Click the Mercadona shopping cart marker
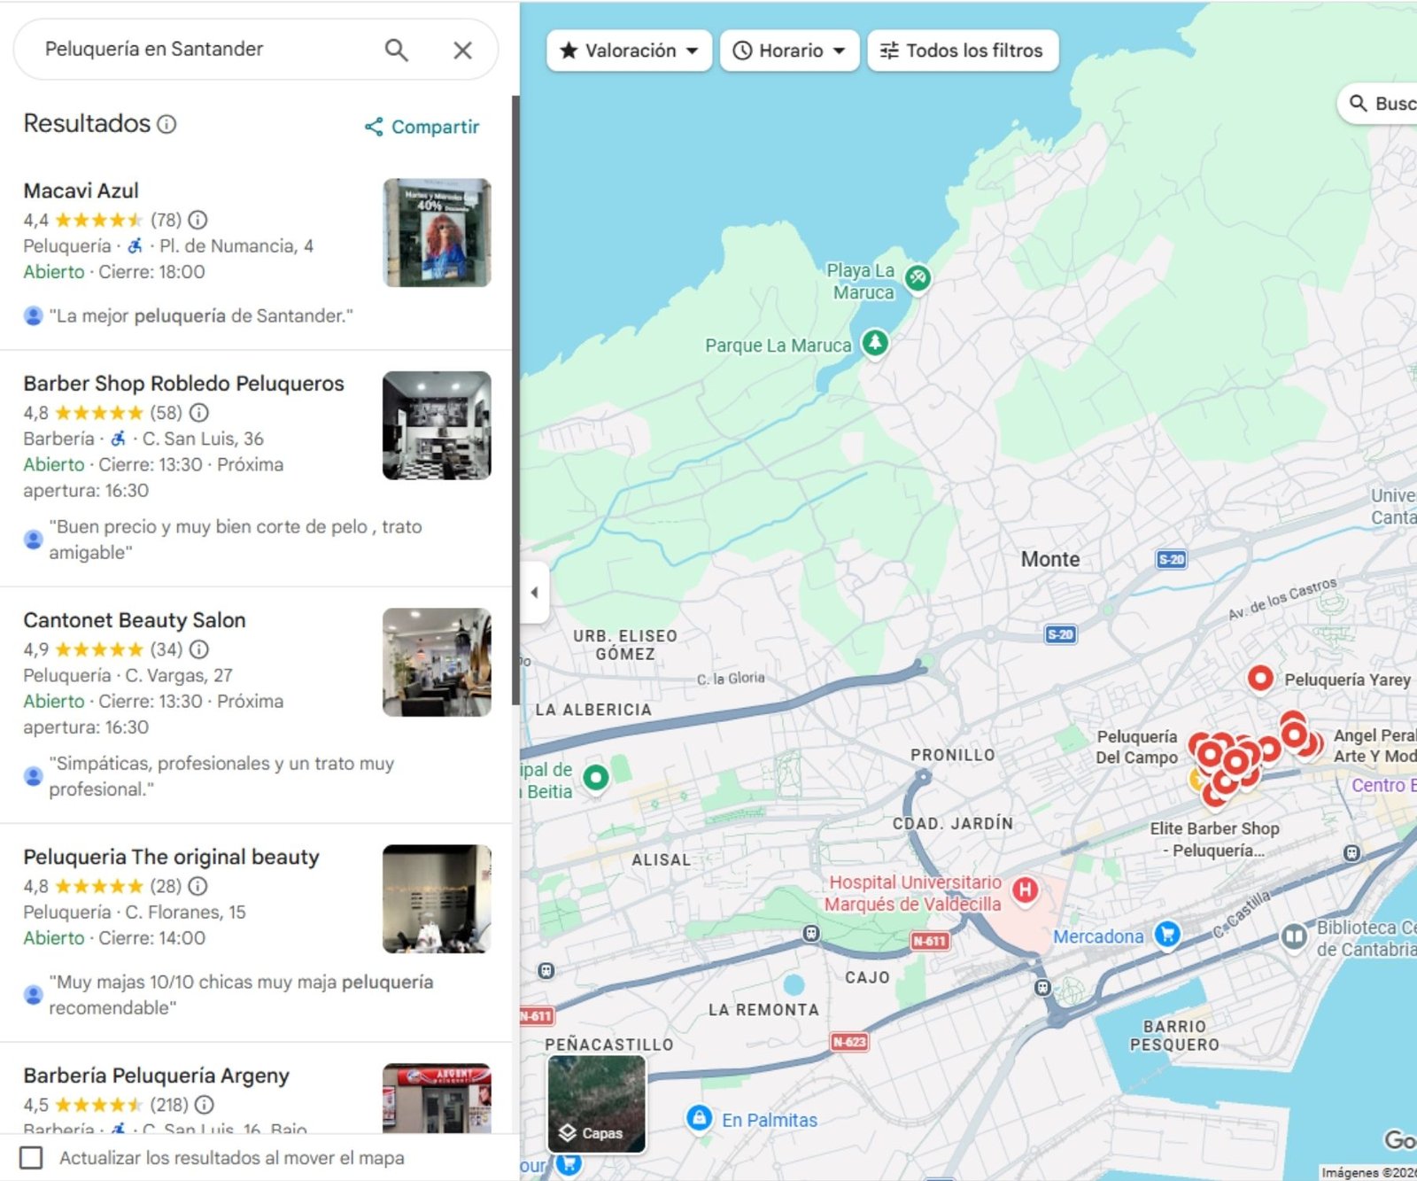Image resolution: width=1417 pixels, height=1181 pixels. (x=1167, y=934)
